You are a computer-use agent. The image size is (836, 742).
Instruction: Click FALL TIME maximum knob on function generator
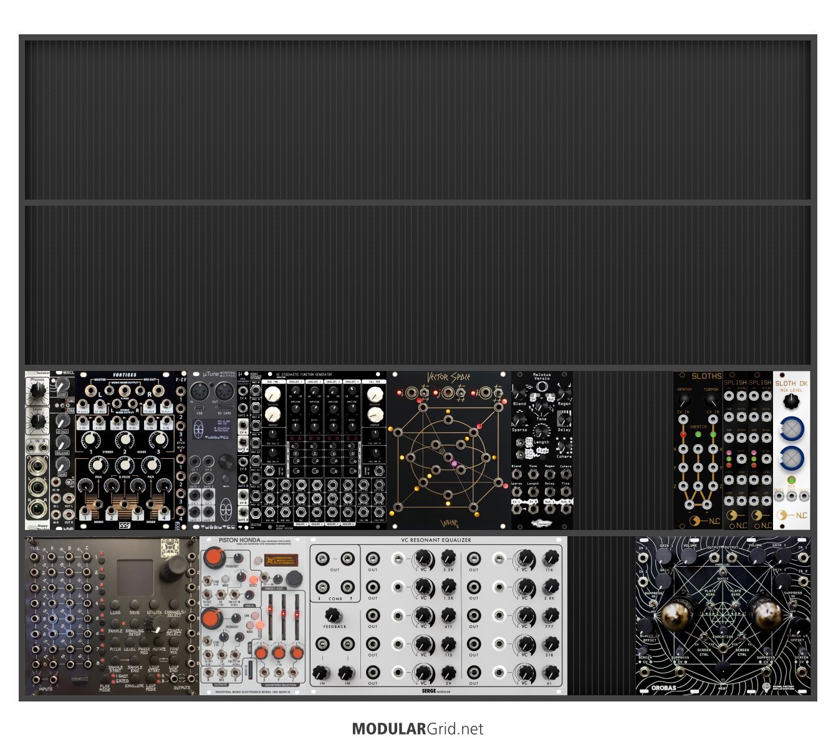pyautogui.click(x=375, y=394)
